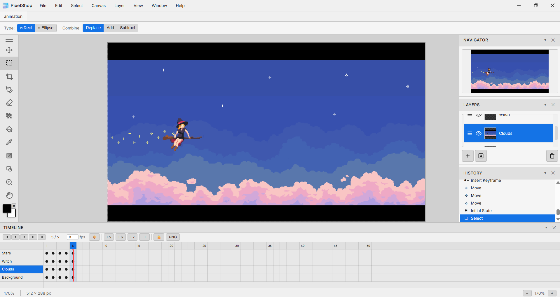This screenshot has height=297, width=560.
Task: Set selection type to Rect
Action: (26, 28)
